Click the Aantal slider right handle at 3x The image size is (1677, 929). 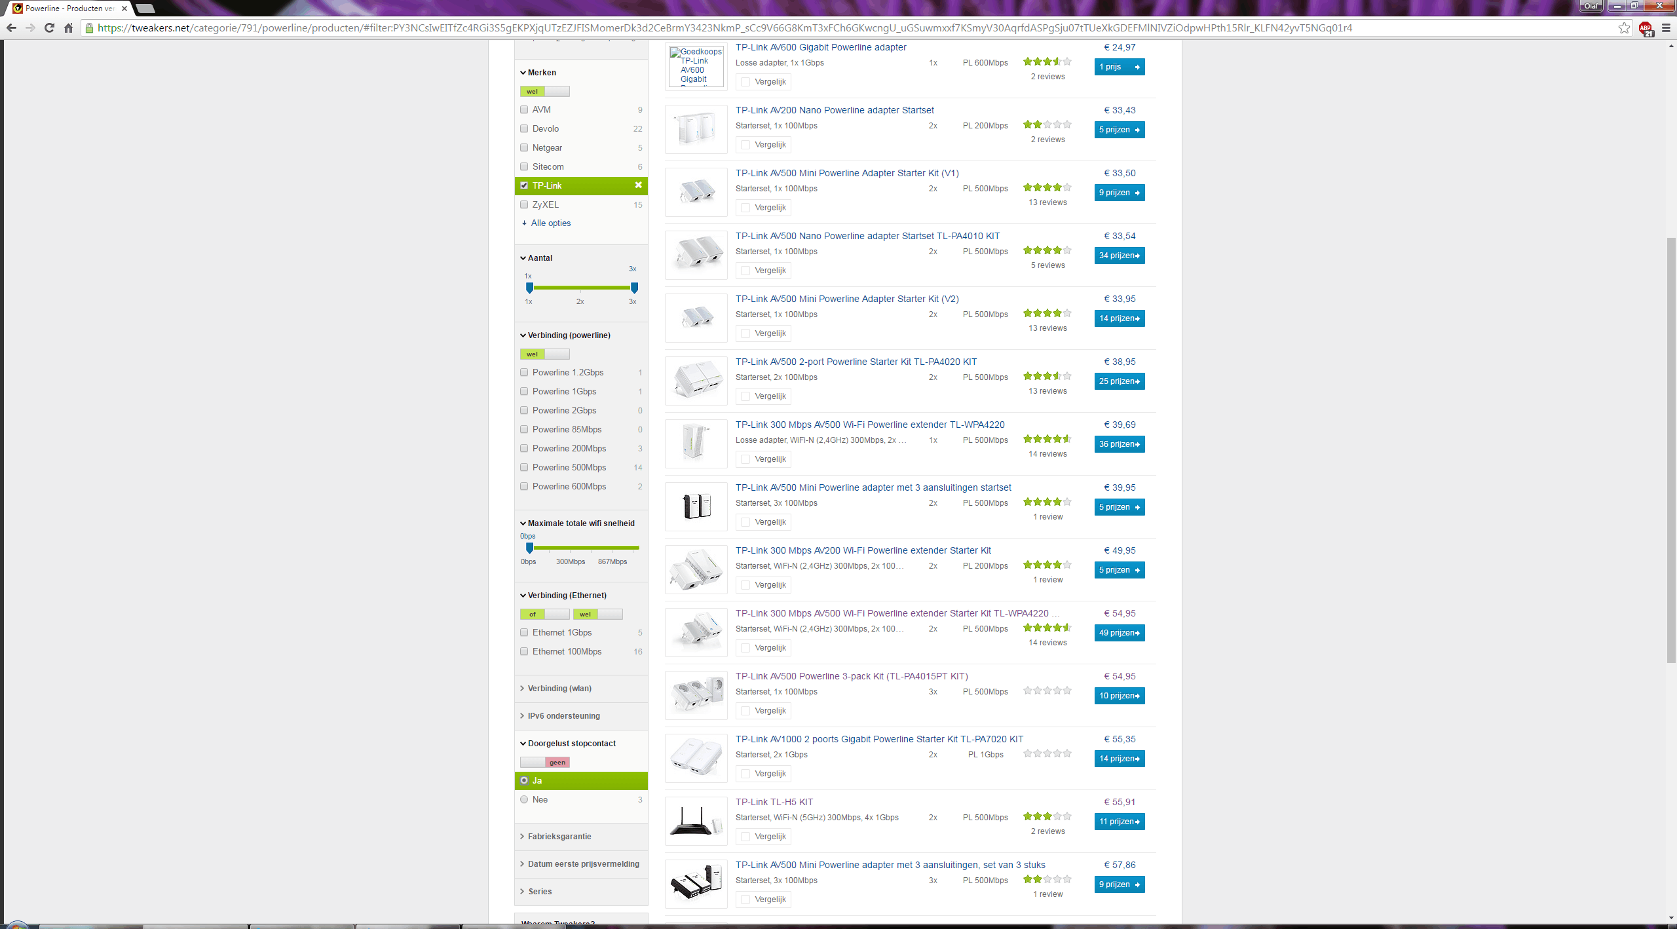(x=634, y=288)
